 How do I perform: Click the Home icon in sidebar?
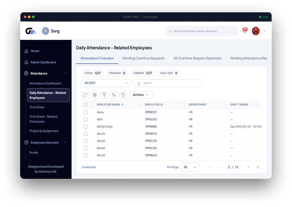click(26, 51)
